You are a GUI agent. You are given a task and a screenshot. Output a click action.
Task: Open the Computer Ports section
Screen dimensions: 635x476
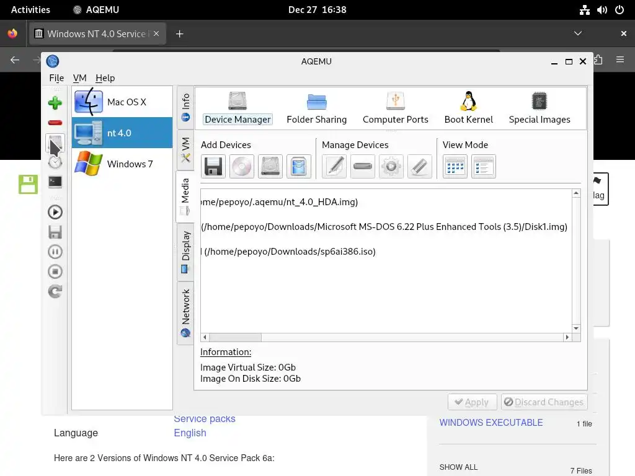pyautogui.click(x=395, y=108)
